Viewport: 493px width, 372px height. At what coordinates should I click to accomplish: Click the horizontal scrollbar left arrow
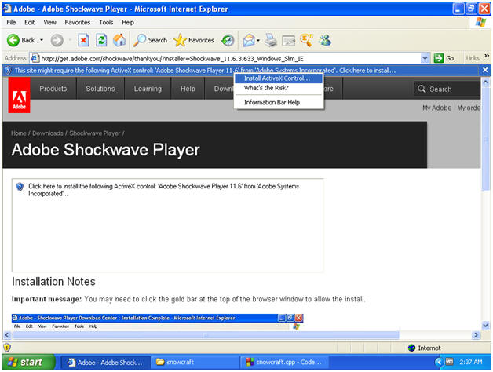click(7, 335)
